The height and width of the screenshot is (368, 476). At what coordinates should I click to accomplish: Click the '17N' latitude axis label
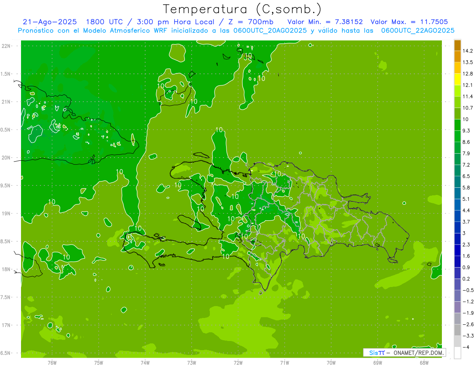6,325
